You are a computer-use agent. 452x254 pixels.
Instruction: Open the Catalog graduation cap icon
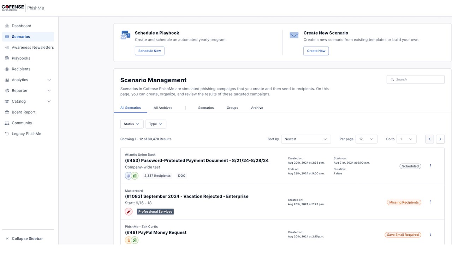(7, 101)
